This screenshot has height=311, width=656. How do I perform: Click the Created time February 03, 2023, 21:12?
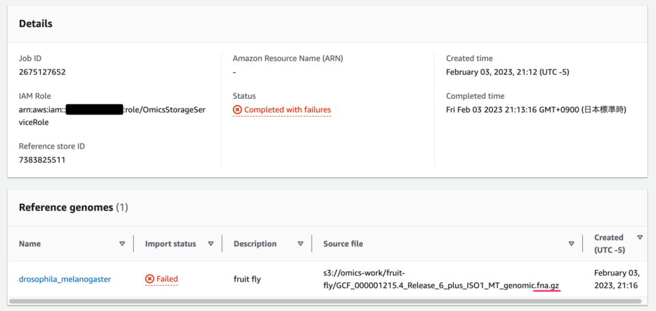coord(508,72)
